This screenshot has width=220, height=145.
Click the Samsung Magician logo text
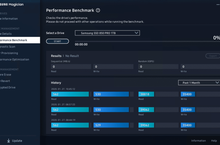coord(12,4)
